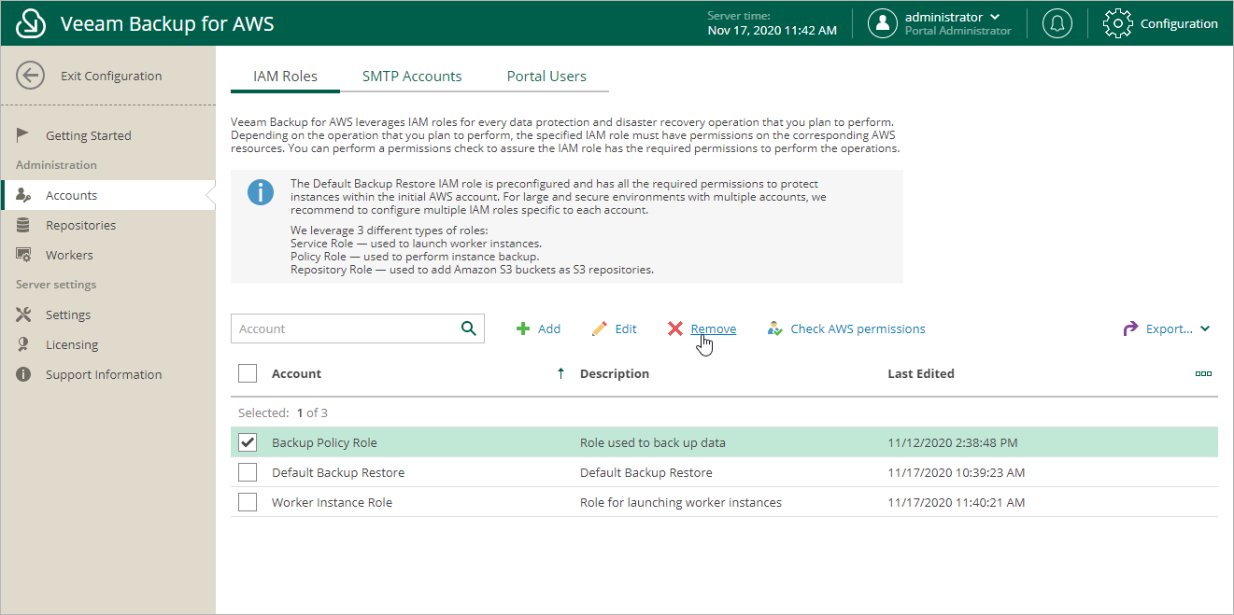Click the administrator user avatar icon
Viewport: 1234px width, 615px height.
(x=883, y=23)
